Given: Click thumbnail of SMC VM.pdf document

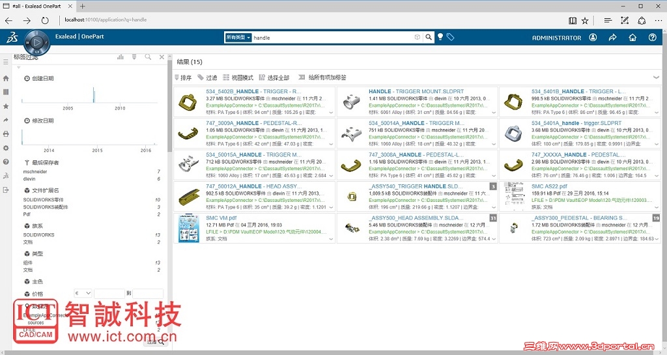Looking at the screenshot, I should point(188,228).
